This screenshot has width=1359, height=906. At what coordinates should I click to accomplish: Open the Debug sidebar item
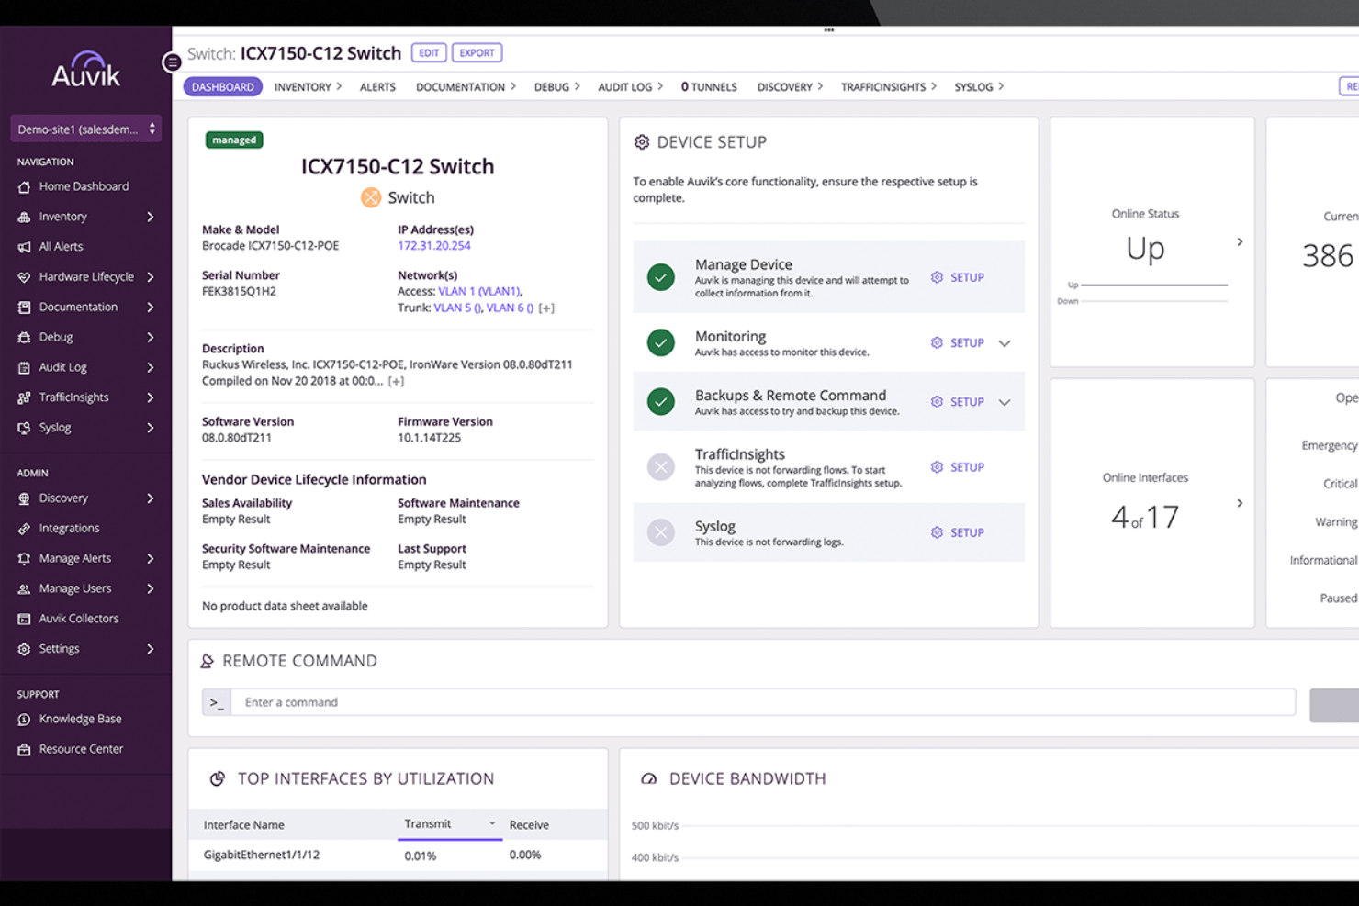(x=56, y=337)
